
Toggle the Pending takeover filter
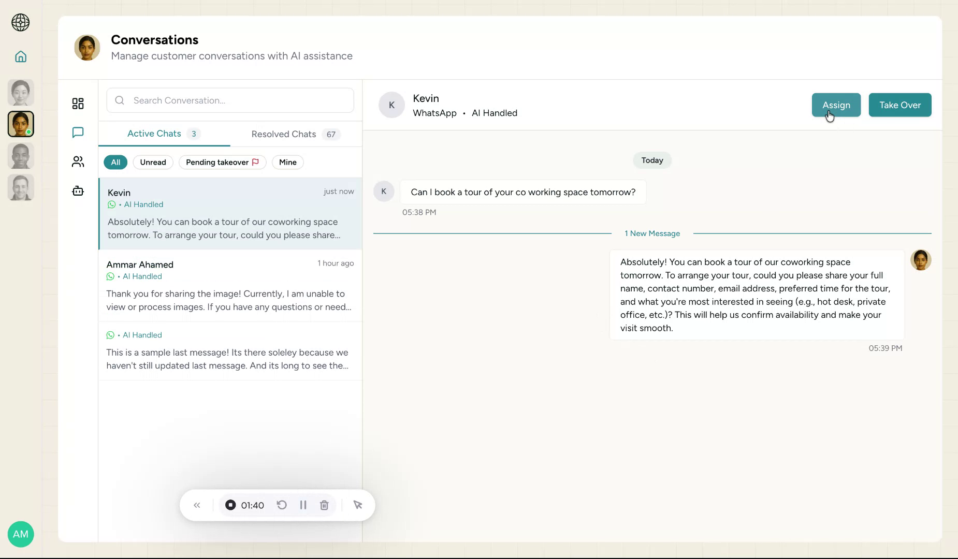(x=222, y=162)
